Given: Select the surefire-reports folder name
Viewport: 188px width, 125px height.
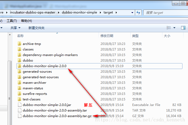Looking at the screenshot, I should point(35,94).
